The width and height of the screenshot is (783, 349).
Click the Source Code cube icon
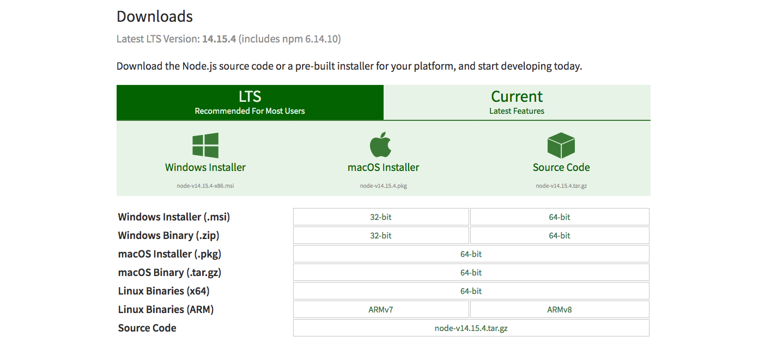[x=561, y=145]
